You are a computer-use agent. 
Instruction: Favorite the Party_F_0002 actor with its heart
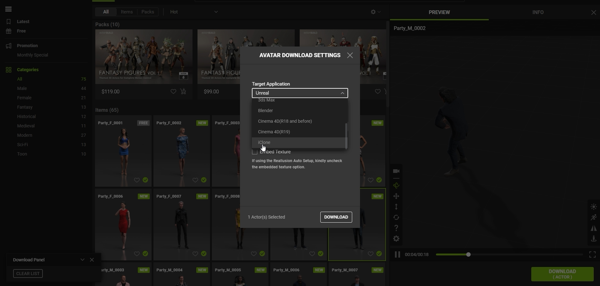(195, 180)
